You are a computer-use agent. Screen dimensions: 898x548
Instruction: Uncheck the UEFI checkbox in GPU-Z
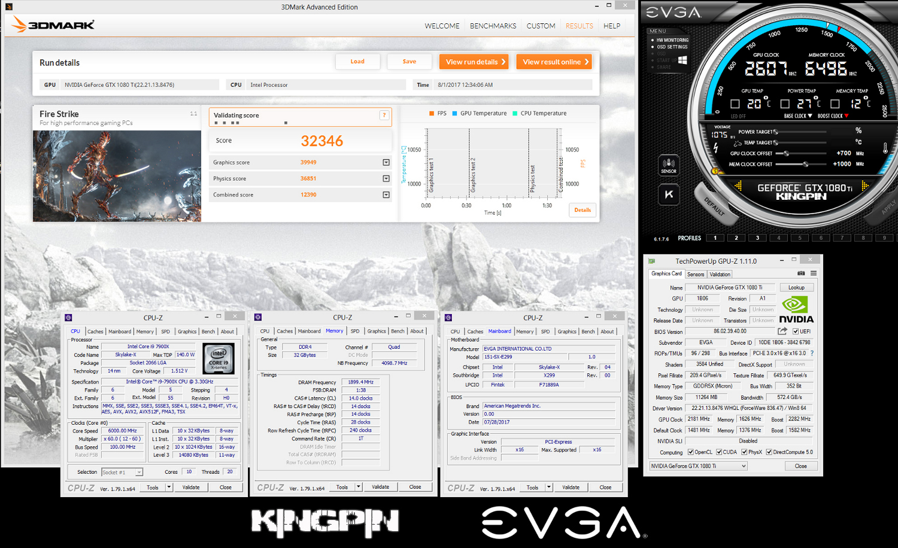coord(796,331)
